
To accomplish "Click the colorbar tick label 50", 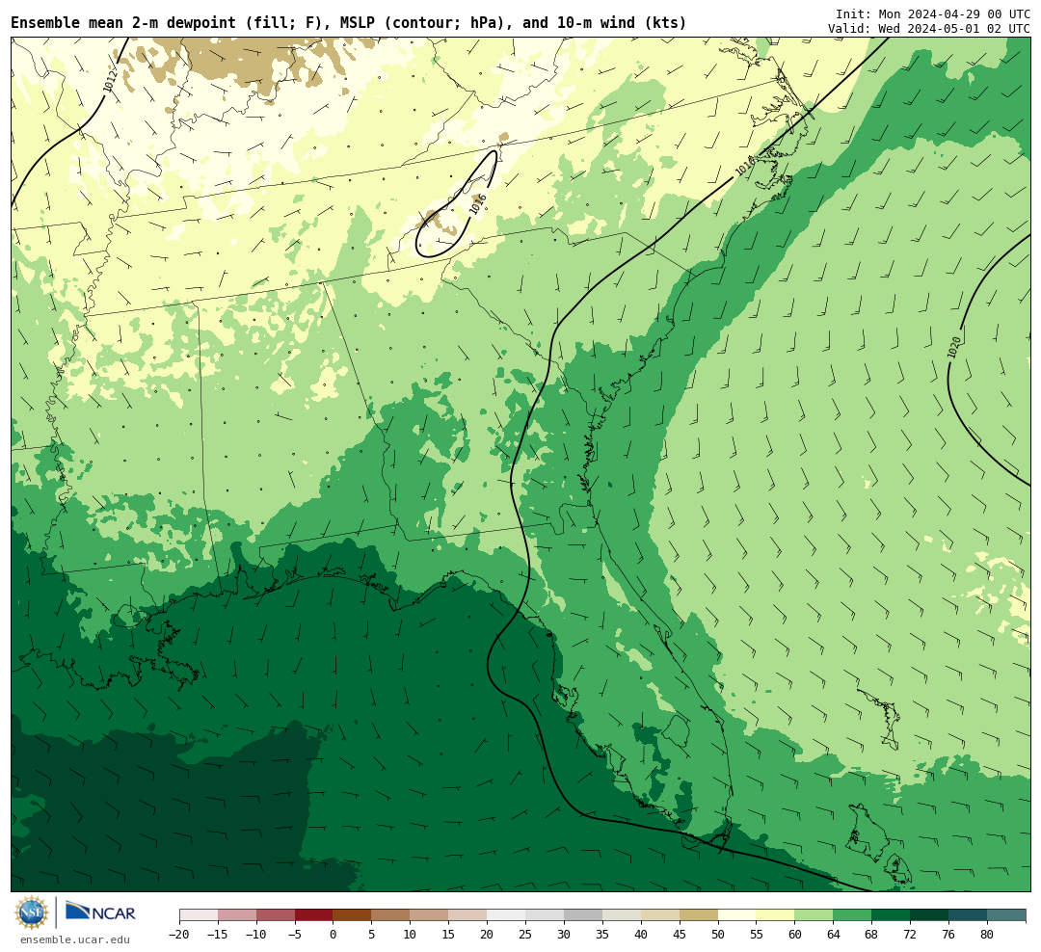I will click(x=718, y=934).
